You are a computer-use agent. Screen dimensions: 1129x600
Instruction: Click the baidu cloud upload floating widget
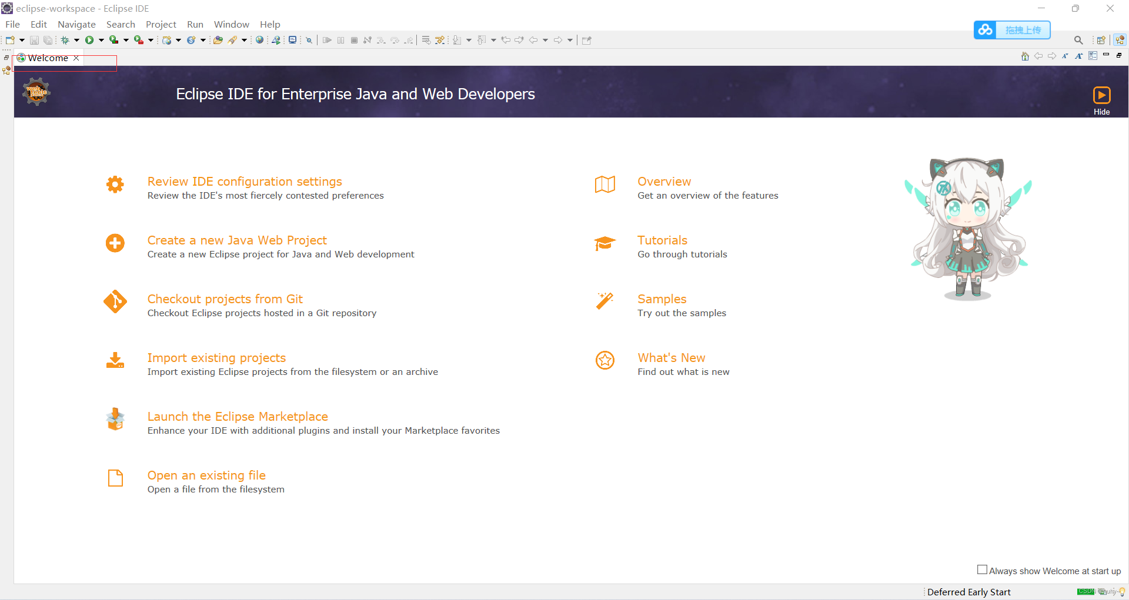pos(1012,29)
